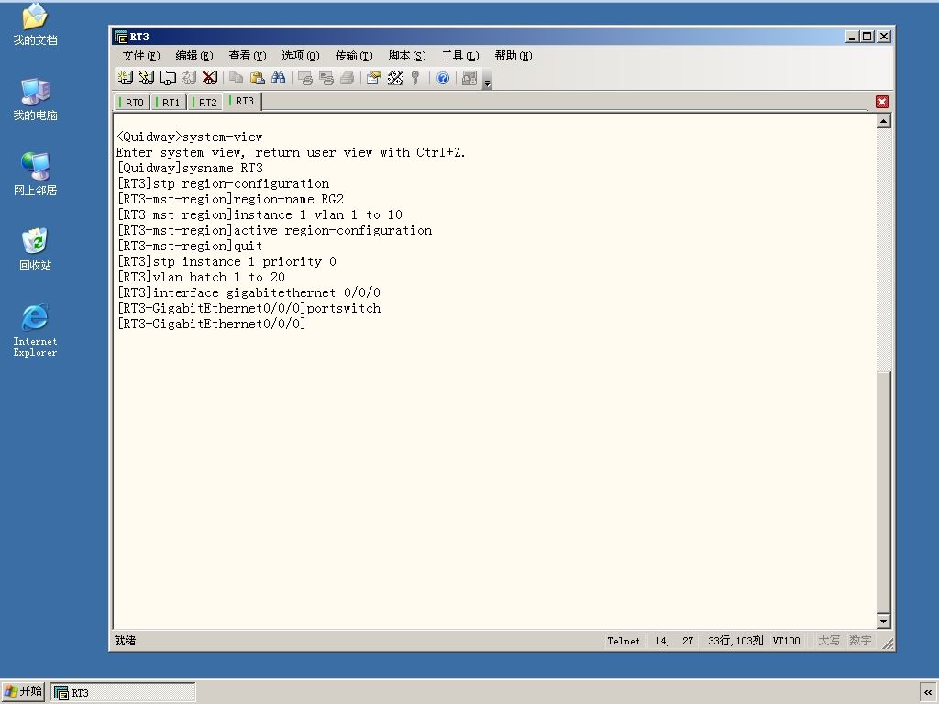This screenshot has height=704, width=939.
Task: Click the Disconnect icon with red X
Action: (x=210, y=78)
